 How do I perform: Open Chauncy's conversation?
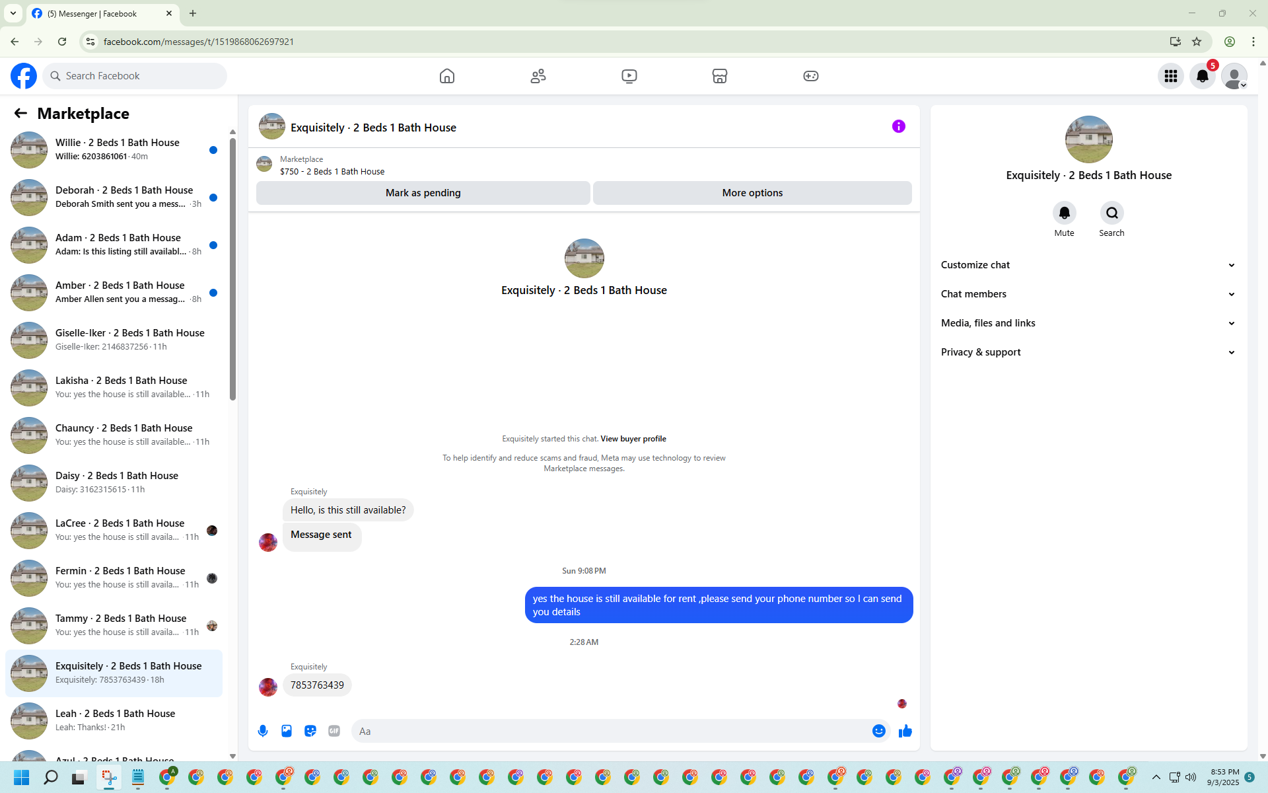(114, 435)
